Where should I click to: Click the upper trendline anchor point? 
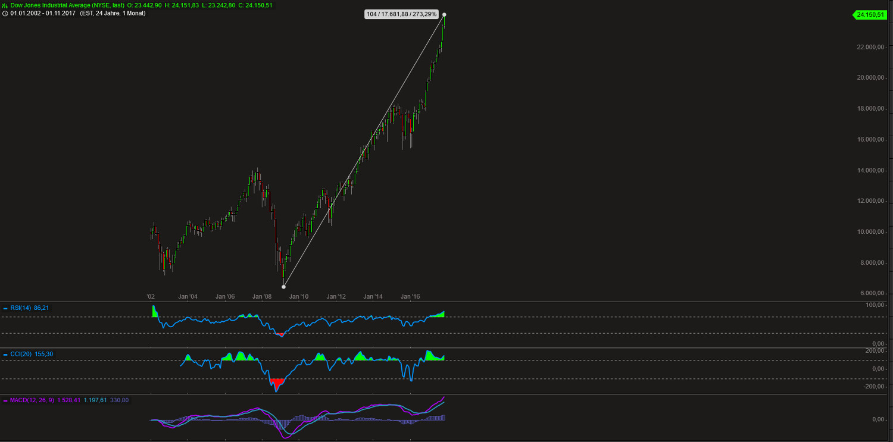coord(444,14)
